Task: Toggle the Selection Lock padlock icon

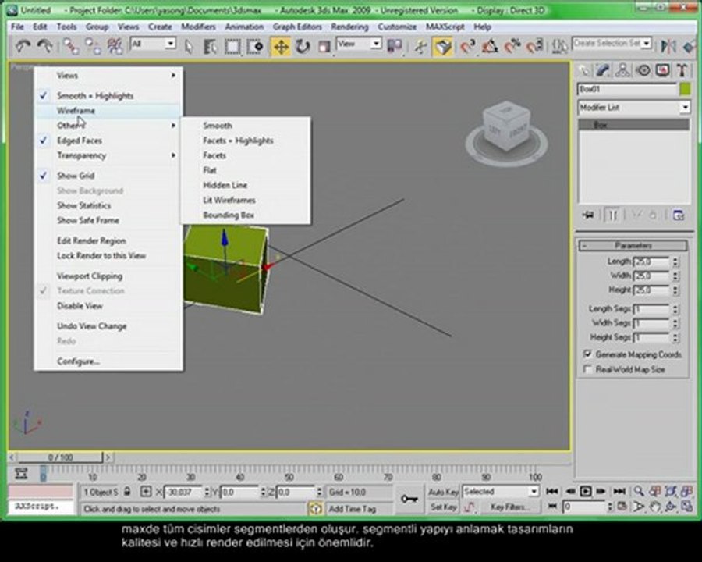Action: pos(127,492)
